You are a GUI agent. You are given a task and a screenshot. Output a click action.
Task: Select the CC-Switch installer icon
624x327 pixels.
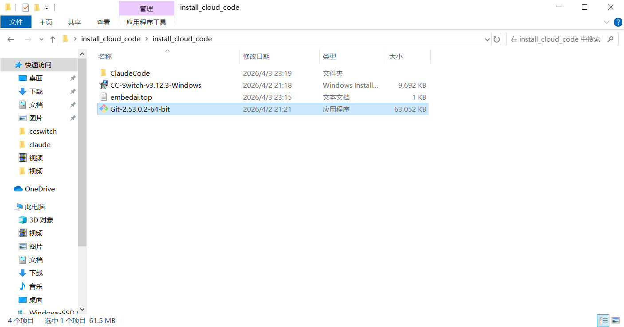(103, 85)
